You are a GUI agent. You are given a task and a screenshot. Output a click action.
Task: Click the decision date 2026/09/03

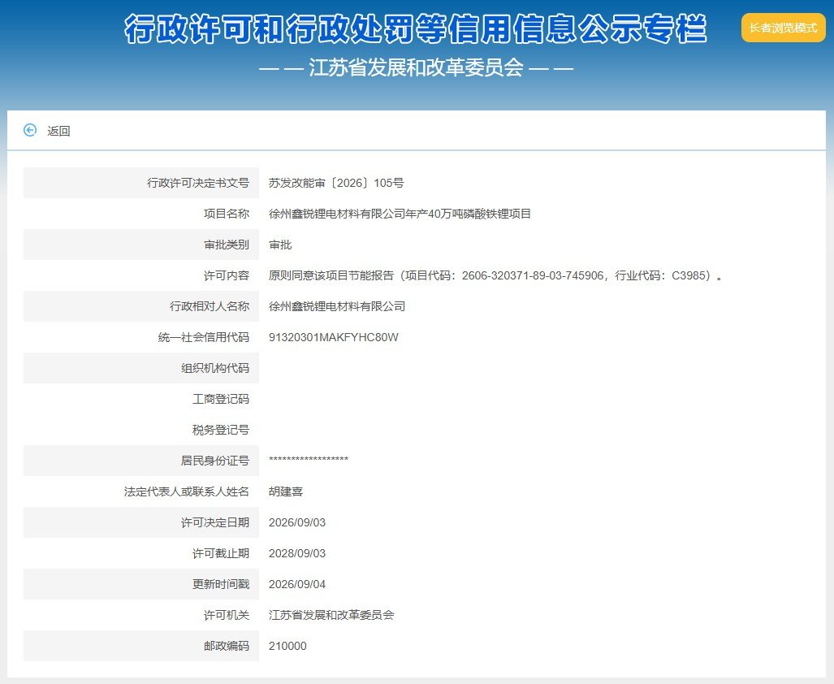tap(297, 522)
